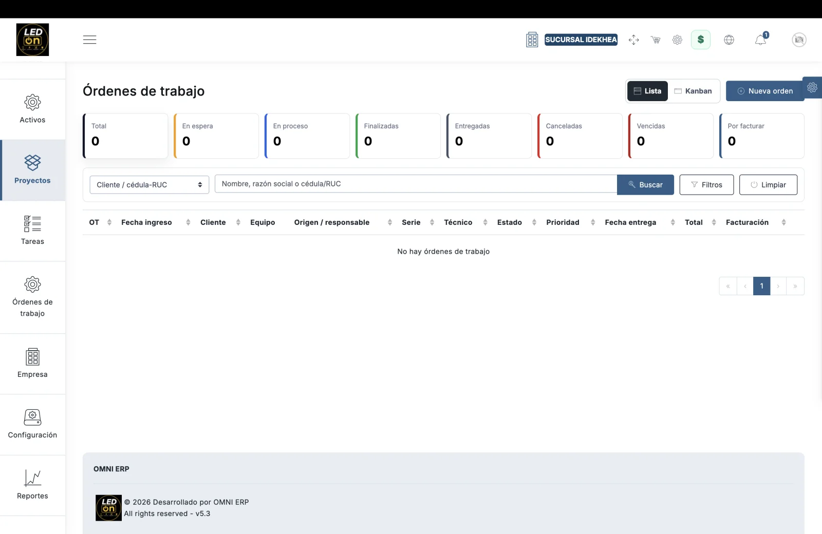Click the gear icon in top bar

[x=677, y=40]
